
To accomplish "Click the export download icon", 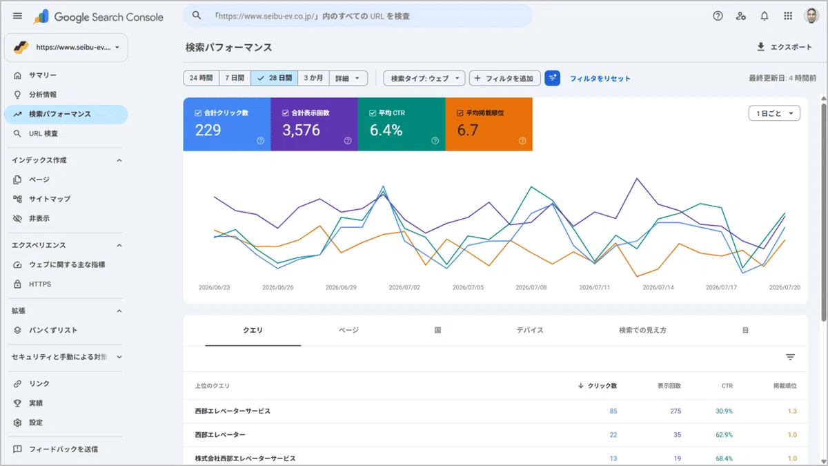I will click(761, 47).
